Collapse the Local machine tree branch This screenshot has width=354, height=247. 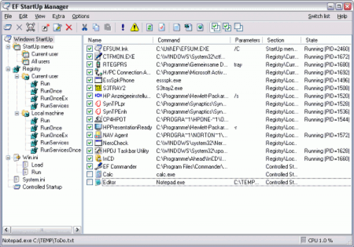click(x=16, y=113)
